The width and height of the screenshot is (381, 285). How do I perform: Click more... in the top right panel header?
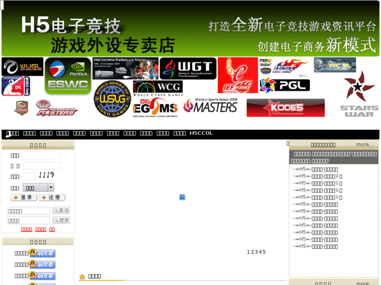(x=364, y=144)
